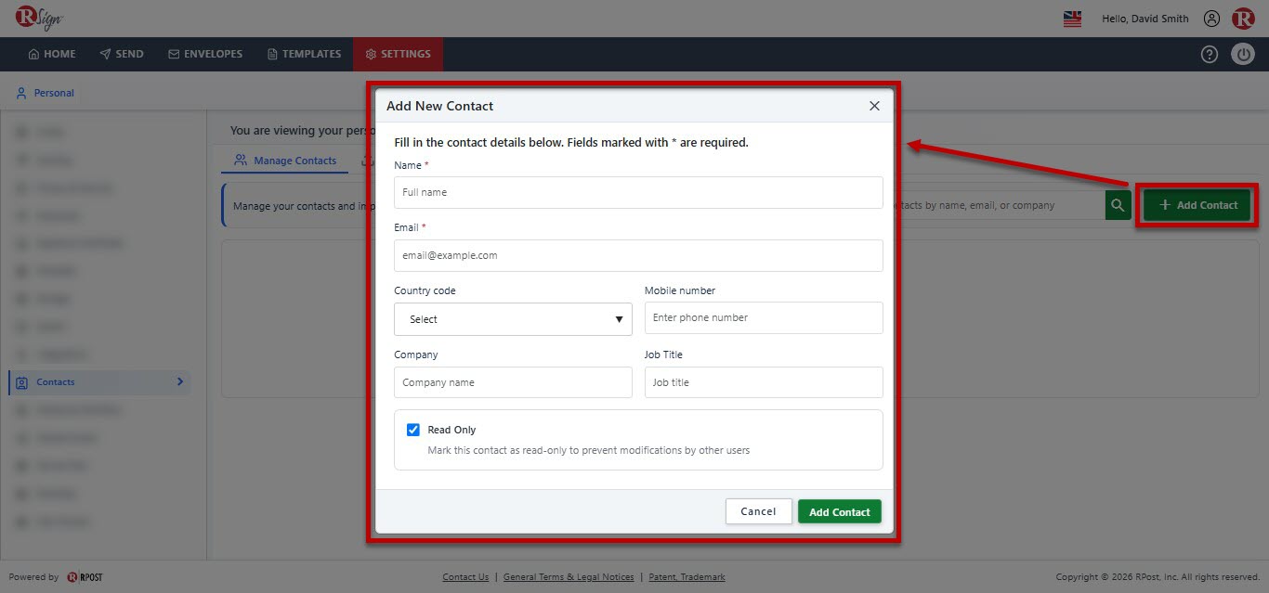Viewport: 1269px width, 593px height.
Task: Click the Full name input field
Action: coord(638,192)
